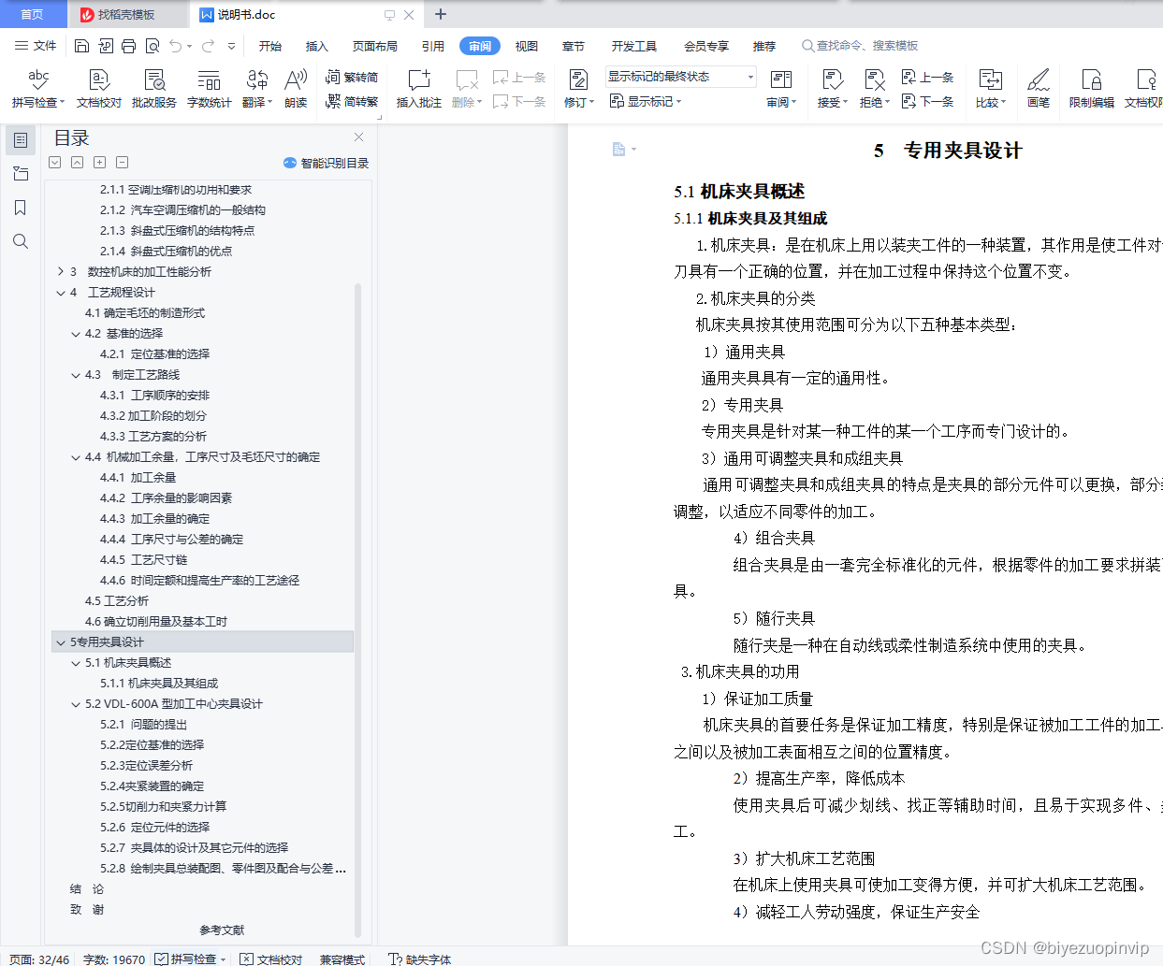This screenshot has height=966, width=1163.
Task: Toggle track changes (修订) icon
Action: click(x=578, y=80)
